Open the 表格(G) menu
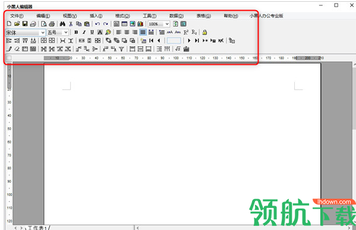Viewport: 356px width, 230px height. point(204,16)
